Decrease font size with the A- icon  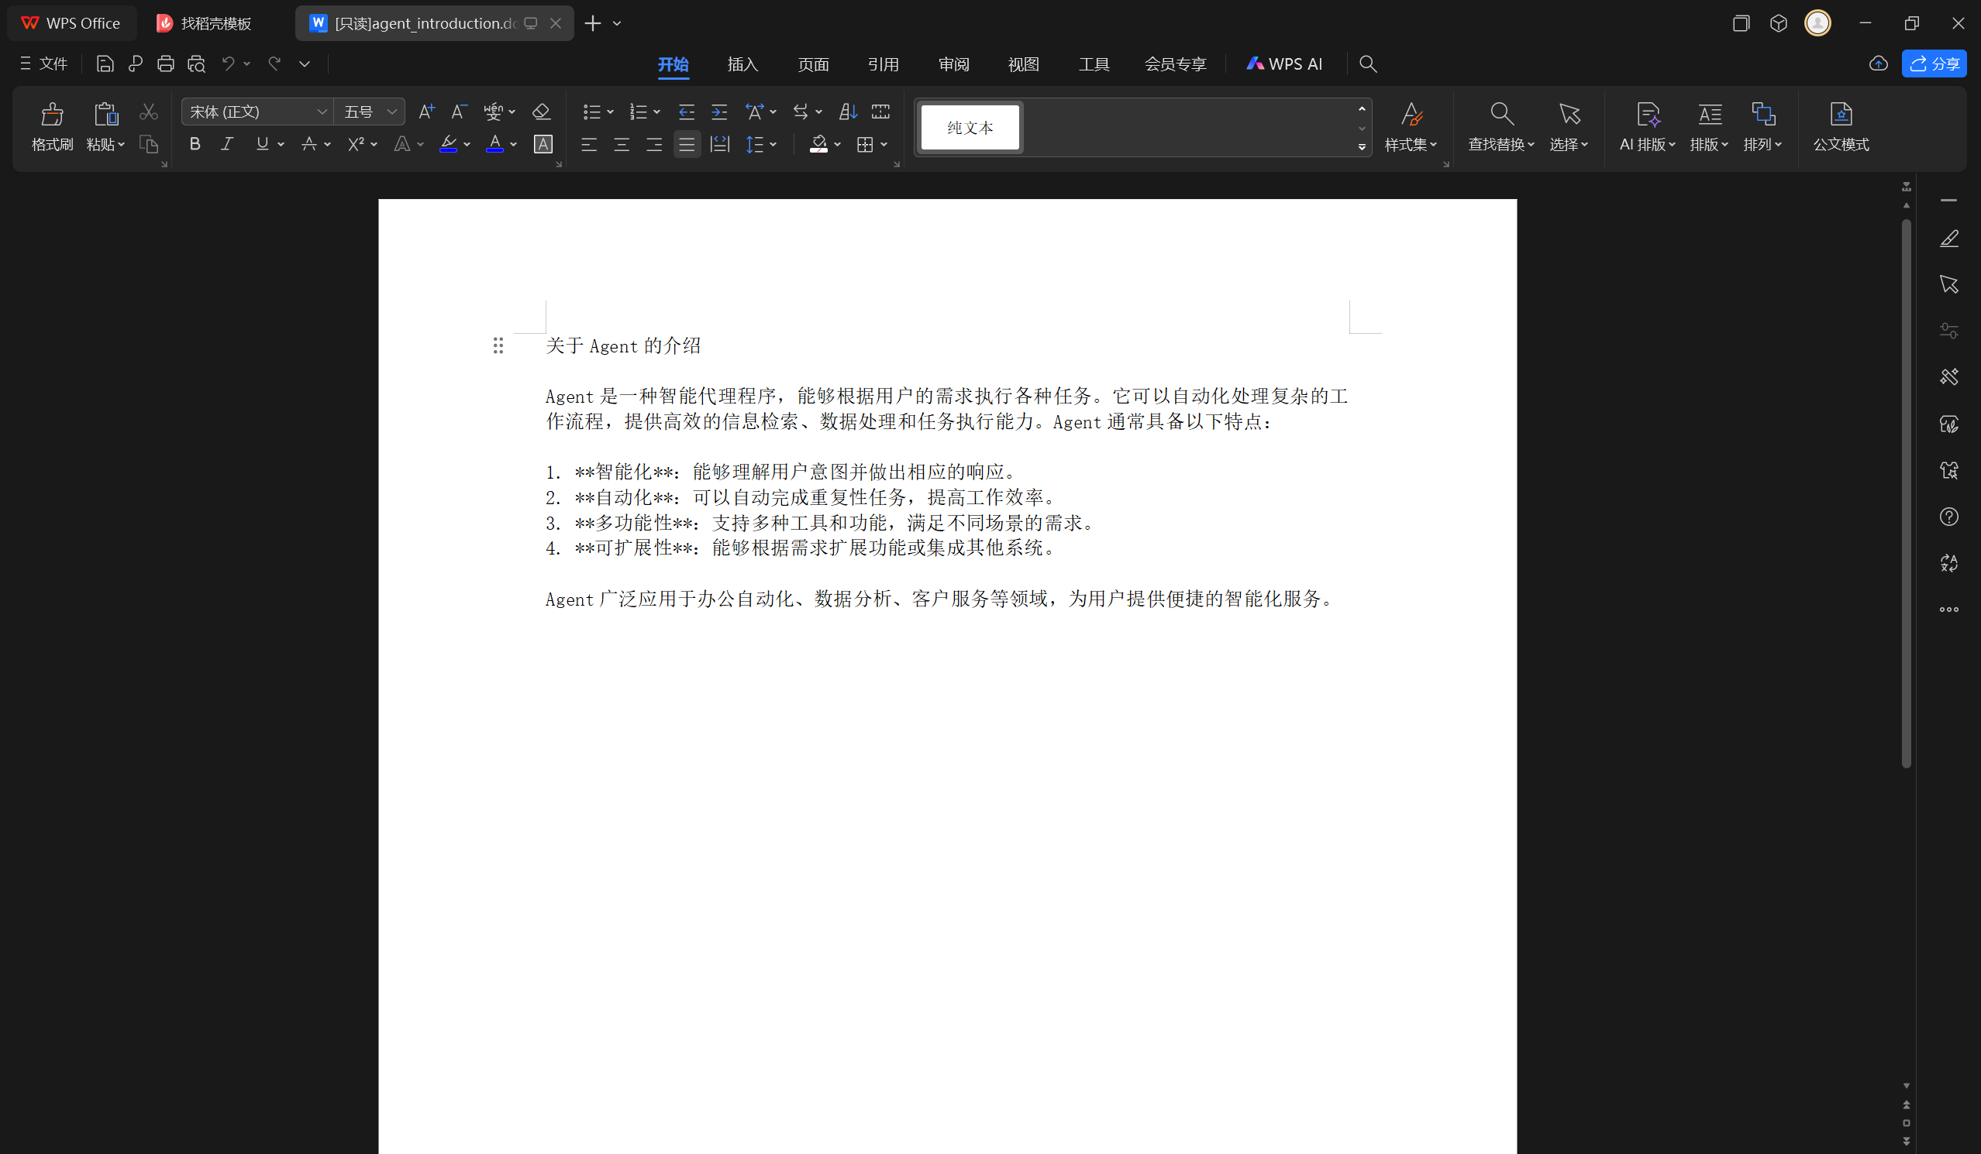pyautogui.click(x=459, y=112)
